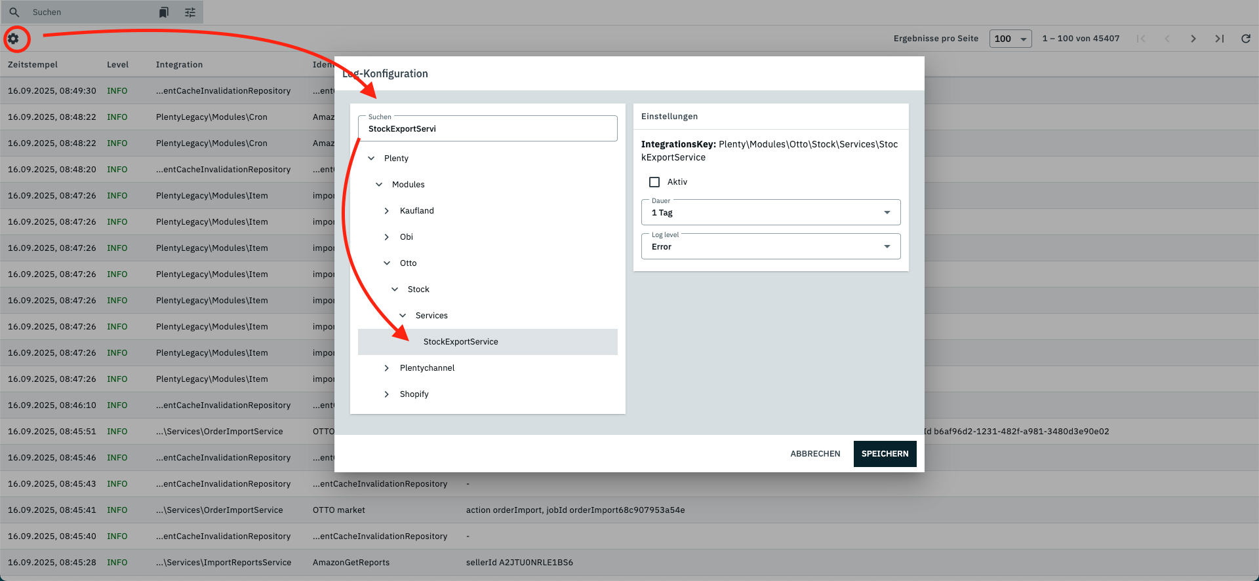Image resolution: width=1259 pixels, height=581 pixels.
Task: Open saved filters bookmark icon
Action: [x=164, y=12]
